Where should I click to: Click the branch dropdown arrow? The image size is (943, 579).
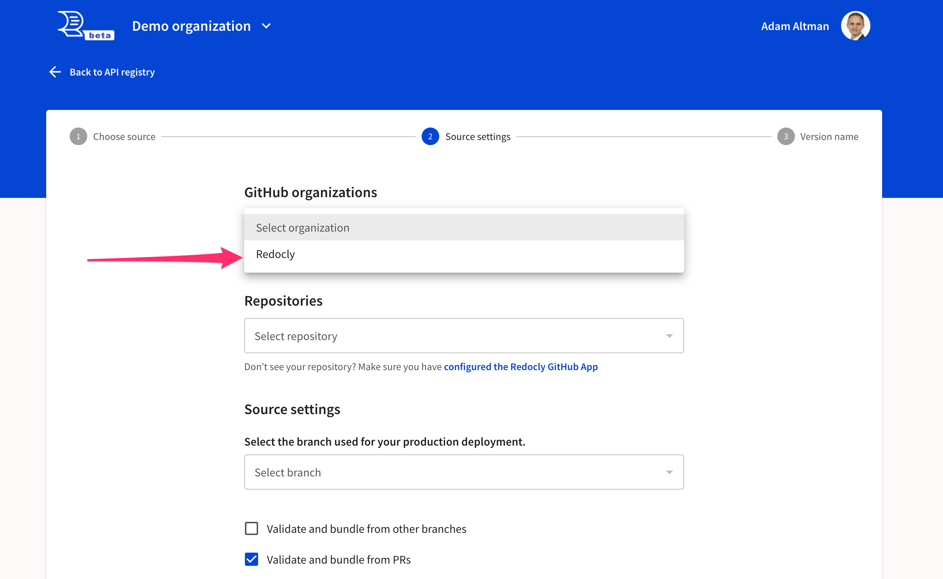pos(669,472)
